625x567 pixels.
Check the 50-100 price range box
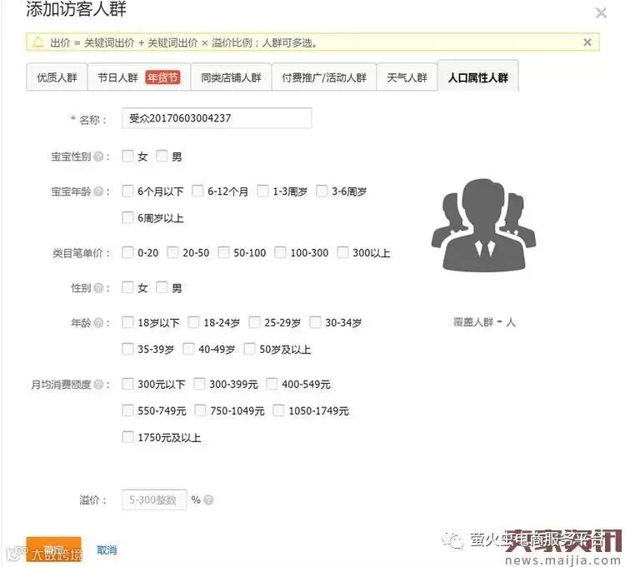[223, 252]
